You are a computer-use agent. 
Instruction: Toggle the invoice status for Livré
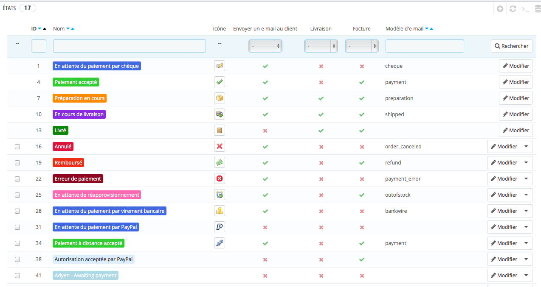[x=362, y=131]
